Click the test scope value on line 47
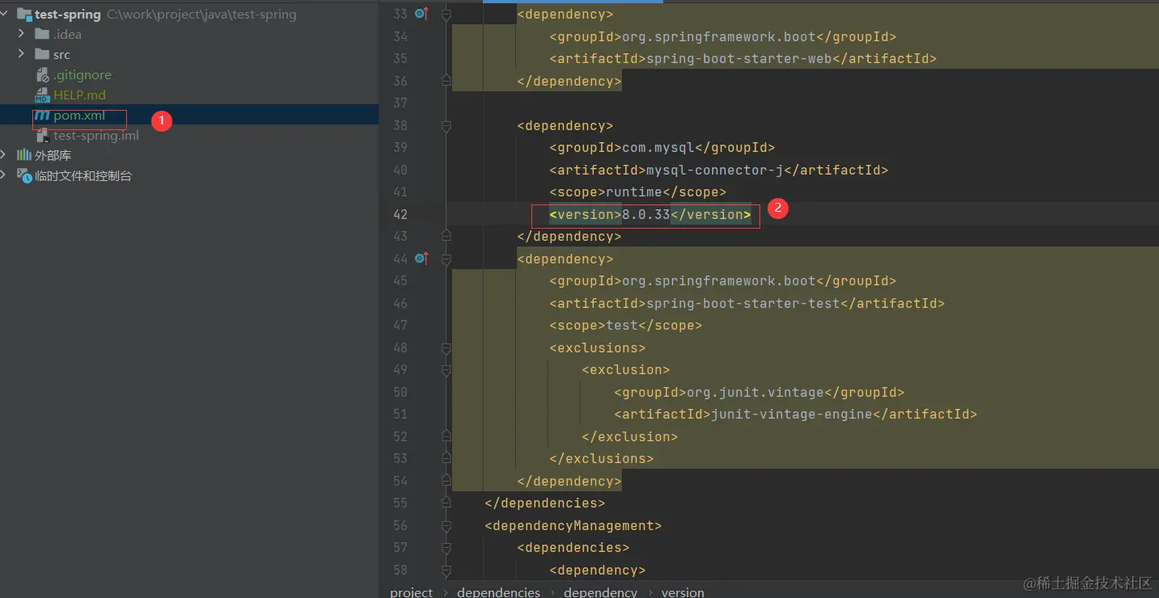The image size is (1159, 598). coord(622,325)
